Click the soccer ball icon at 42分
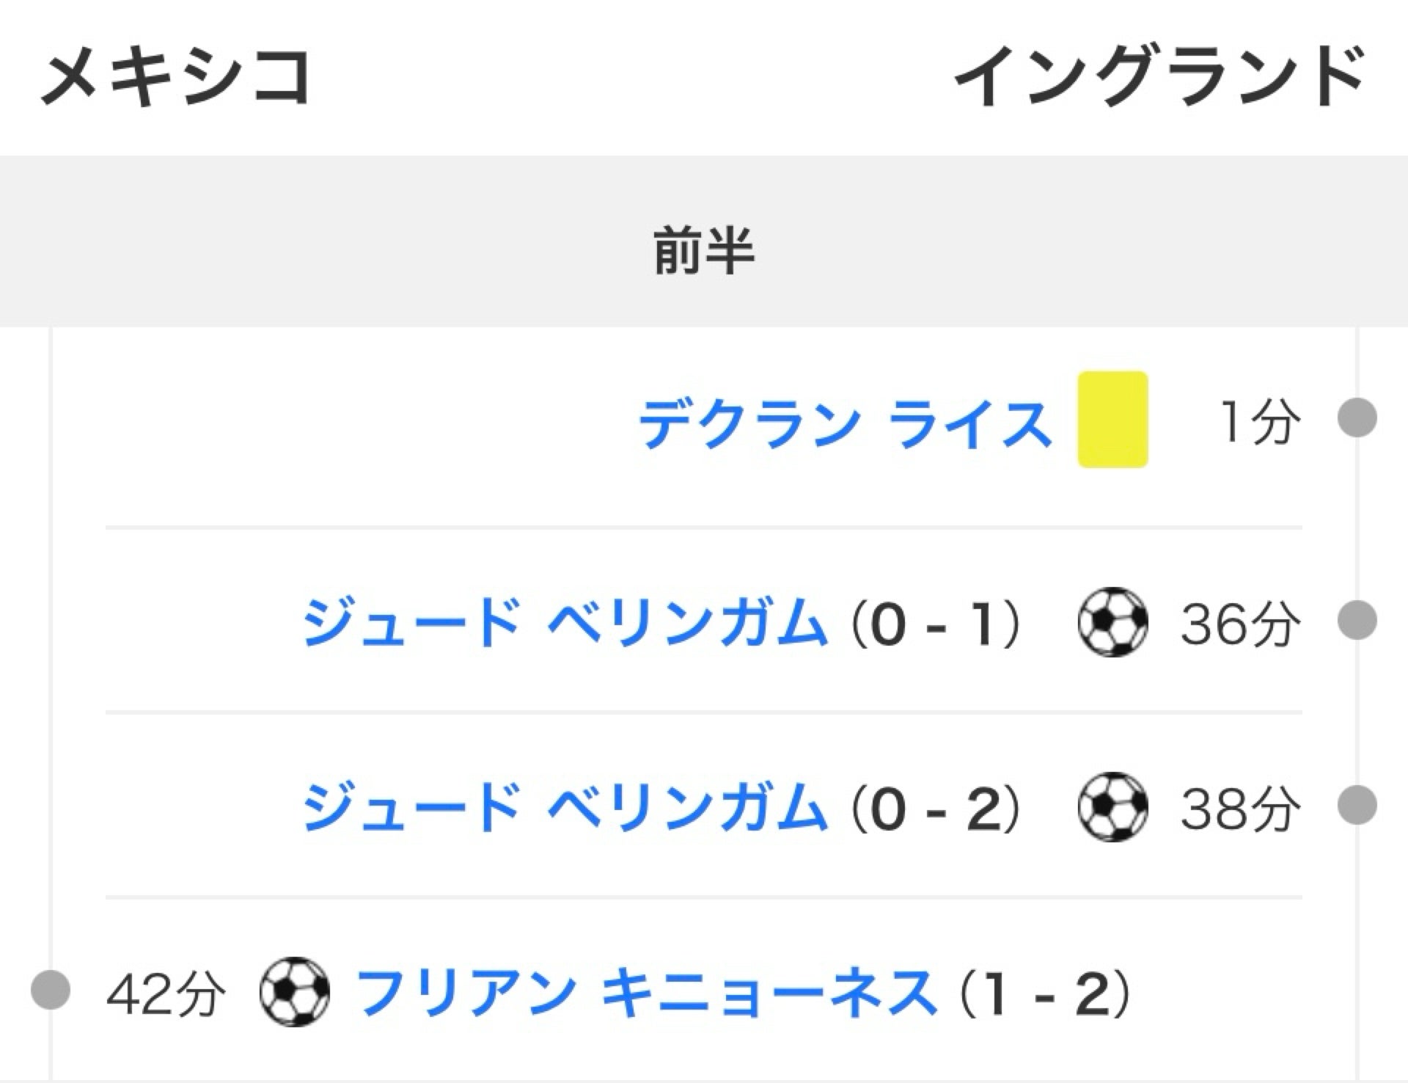The image size is (1408, 1083). 295,991
